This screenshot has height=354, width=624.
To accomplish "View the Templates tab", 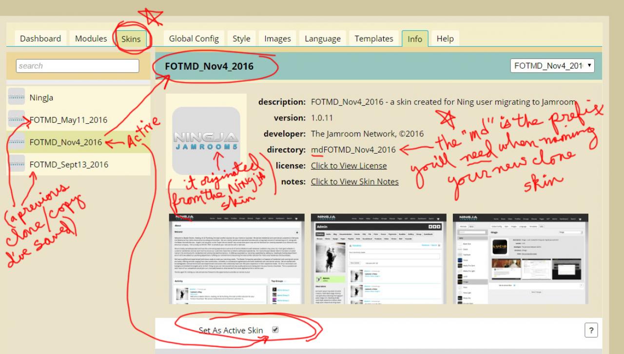I will tap(374, 39).
